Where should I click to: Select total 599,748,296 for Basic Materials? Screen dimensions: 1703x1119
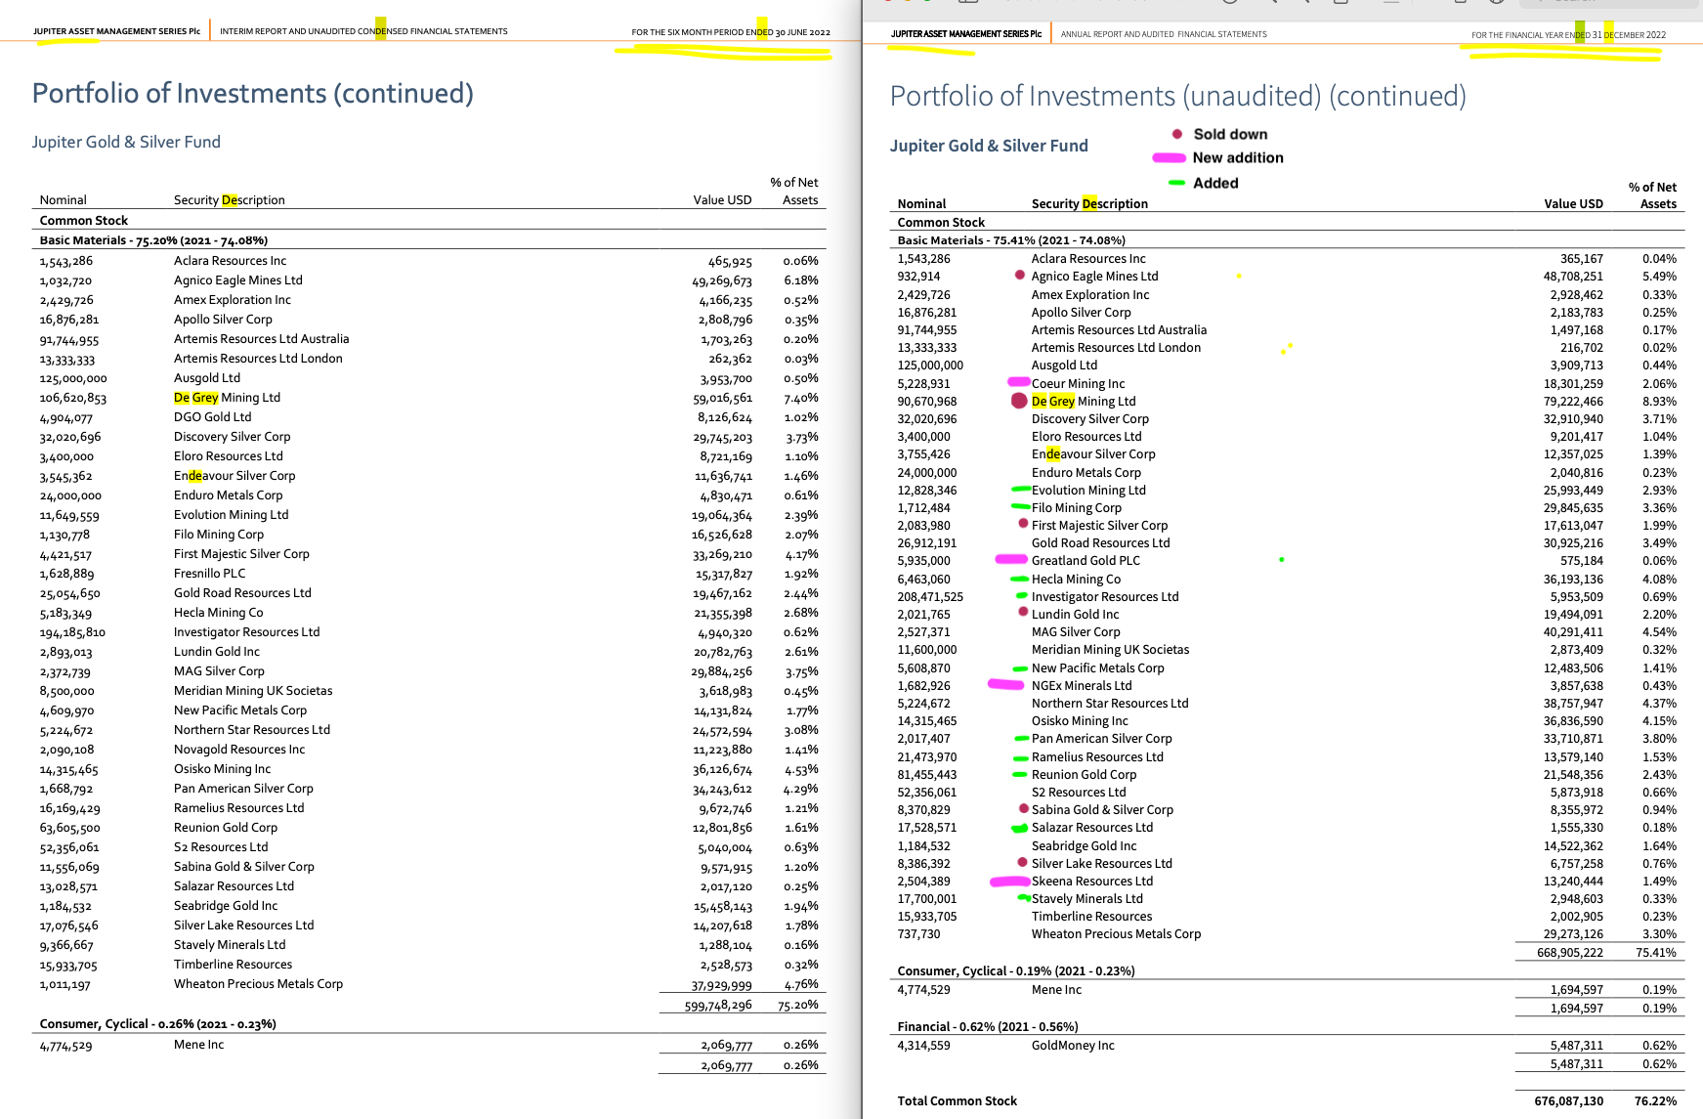click(x=718, y=1005)
